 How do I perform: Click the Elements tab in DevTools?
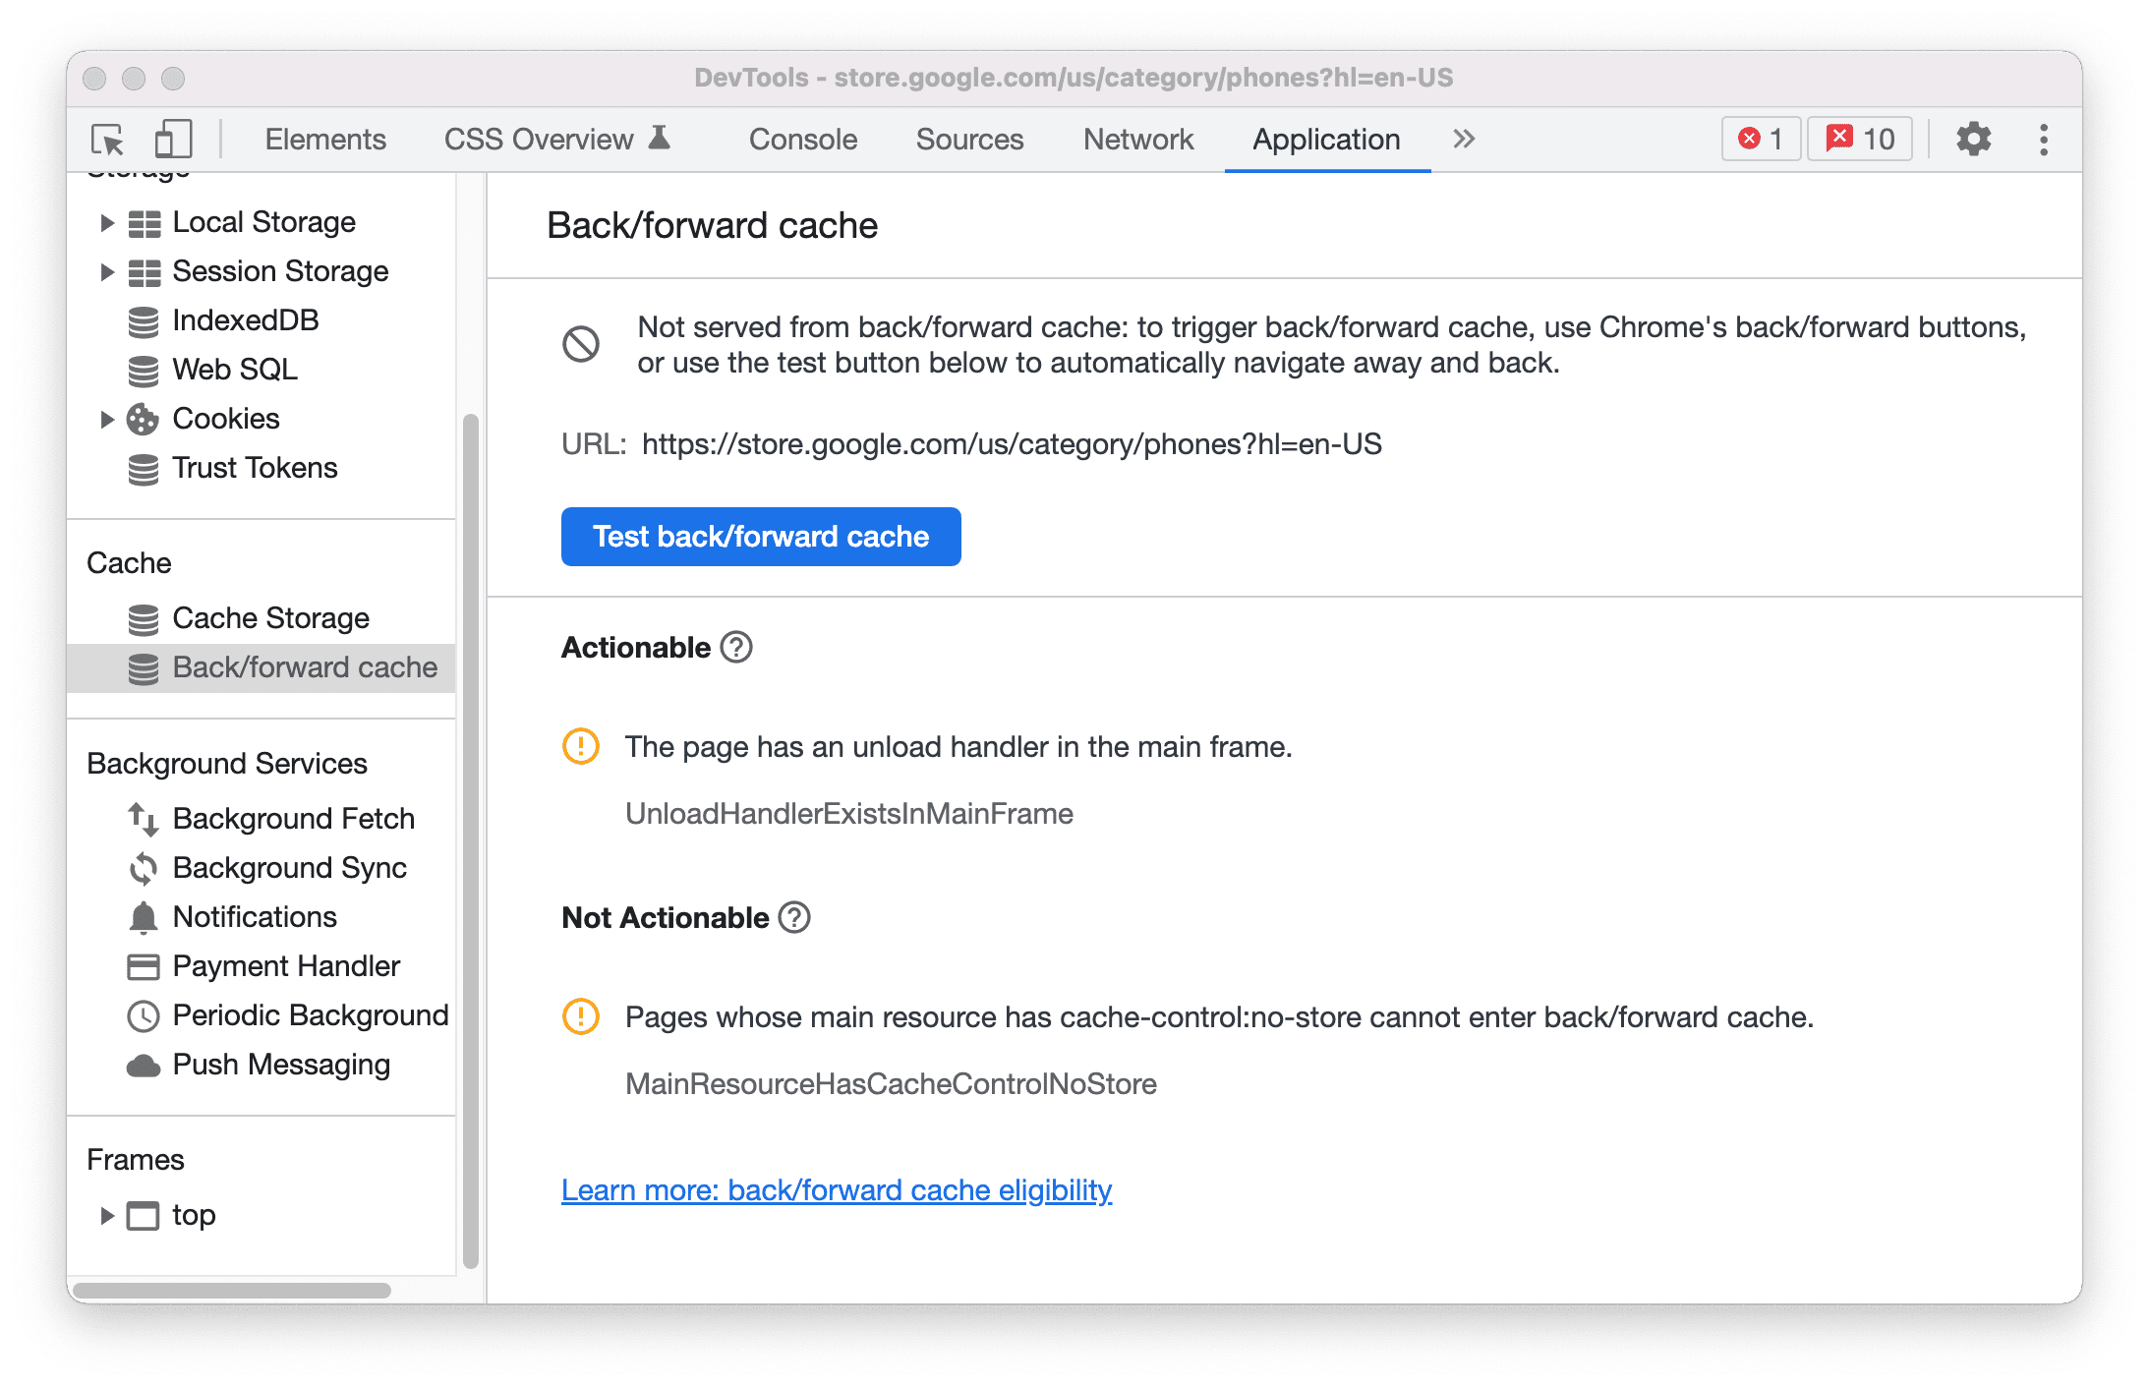(x=324, y=140)
